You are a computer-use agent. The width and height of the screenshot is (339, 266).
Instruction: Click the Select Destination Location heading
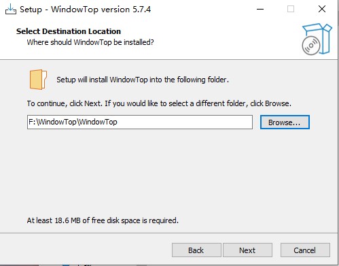(x=69, y=31)
